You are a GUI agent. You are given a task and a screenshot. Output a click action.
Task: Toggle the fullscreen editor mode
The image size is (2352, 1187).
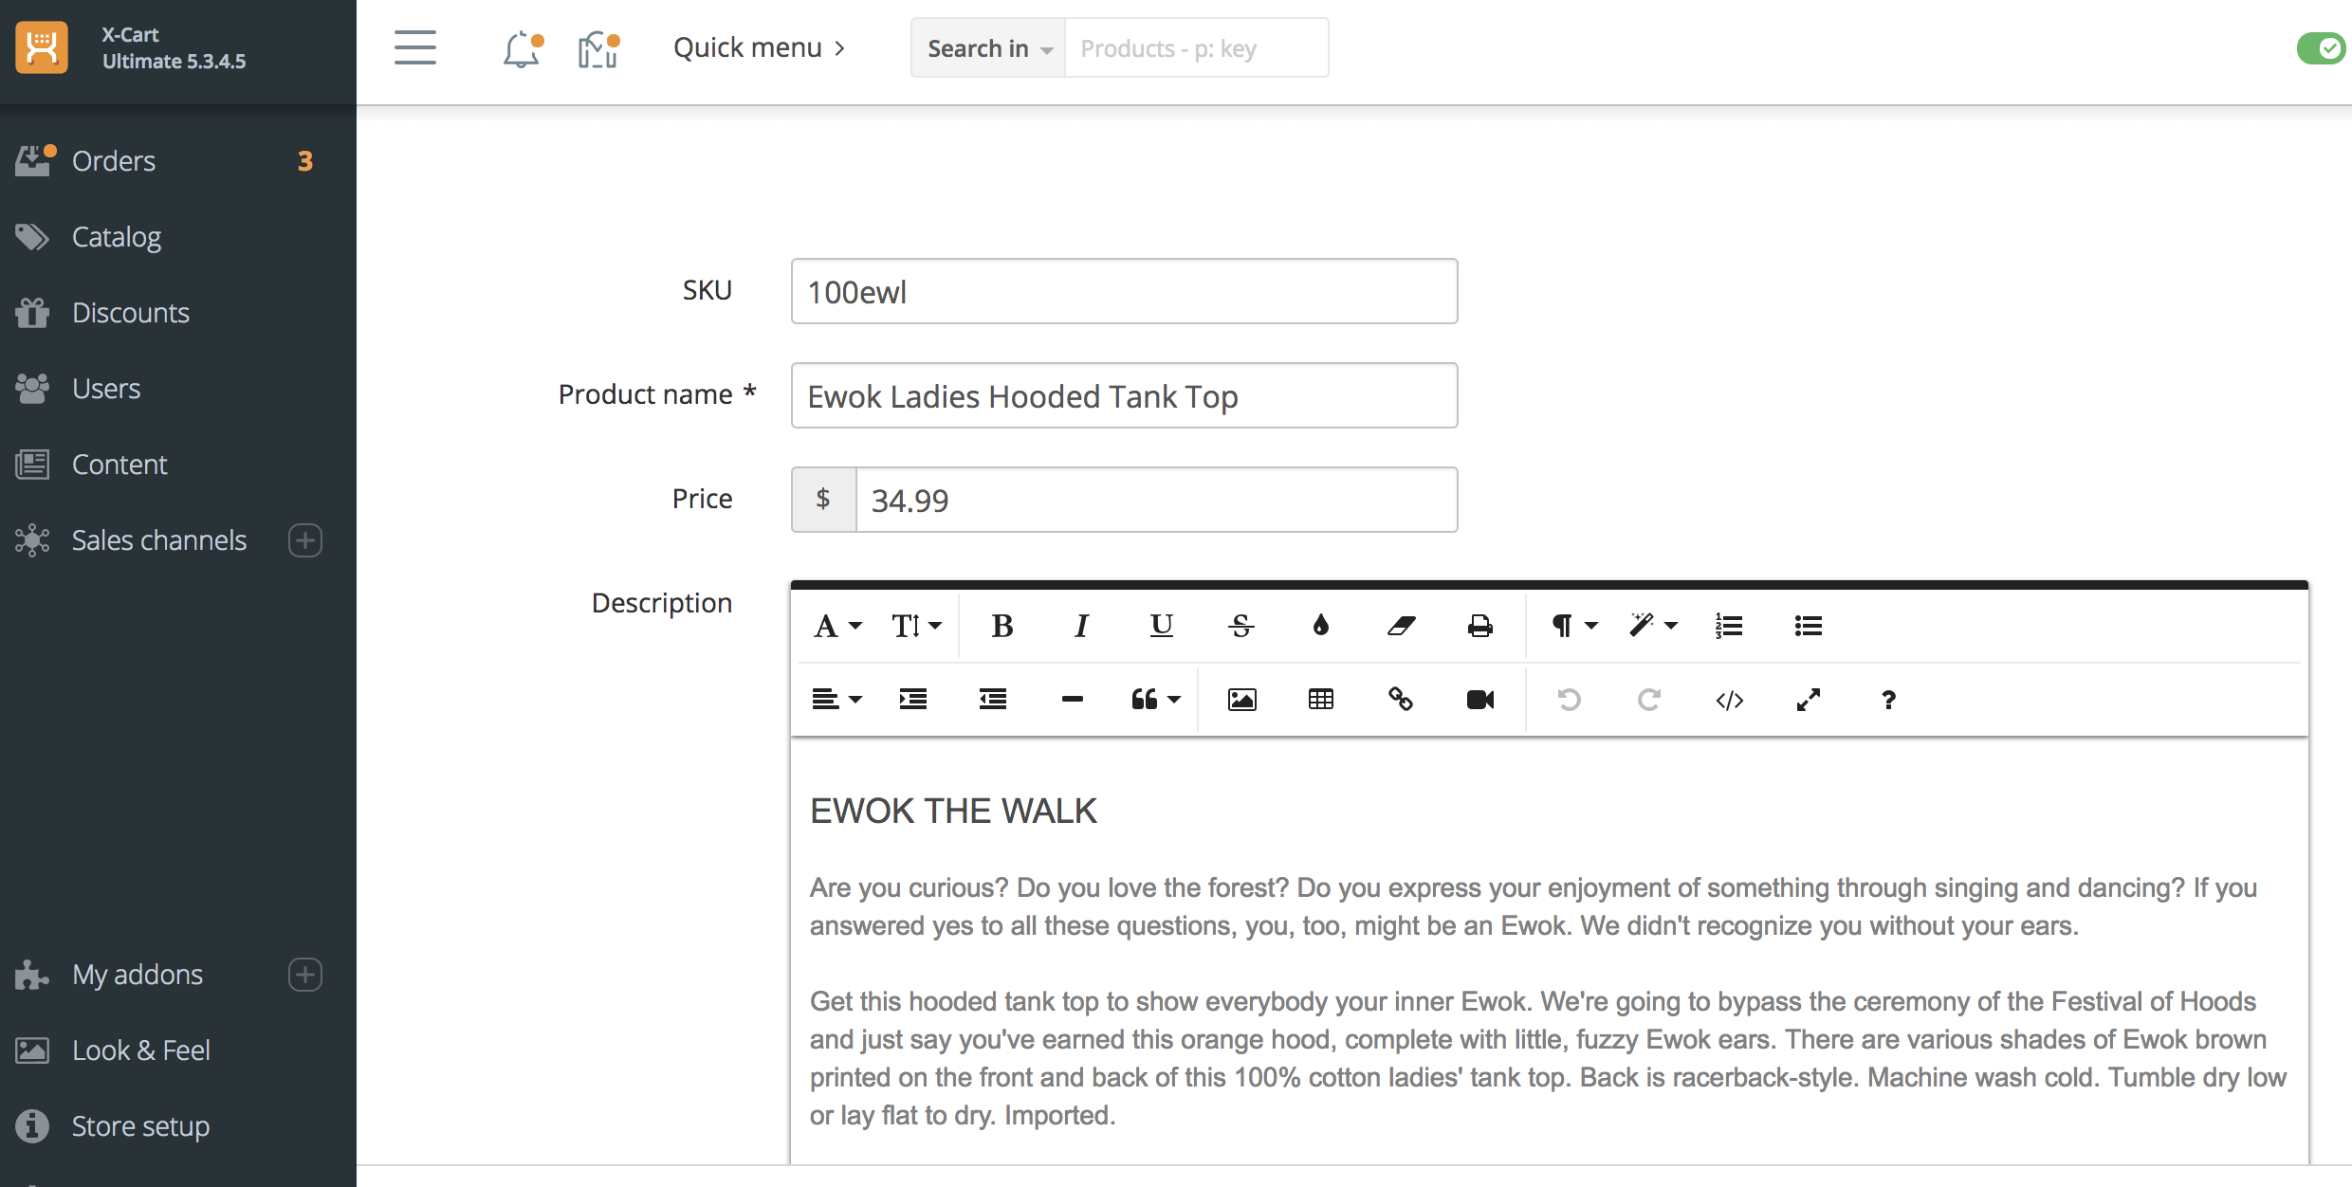[x=1809, y=700]
